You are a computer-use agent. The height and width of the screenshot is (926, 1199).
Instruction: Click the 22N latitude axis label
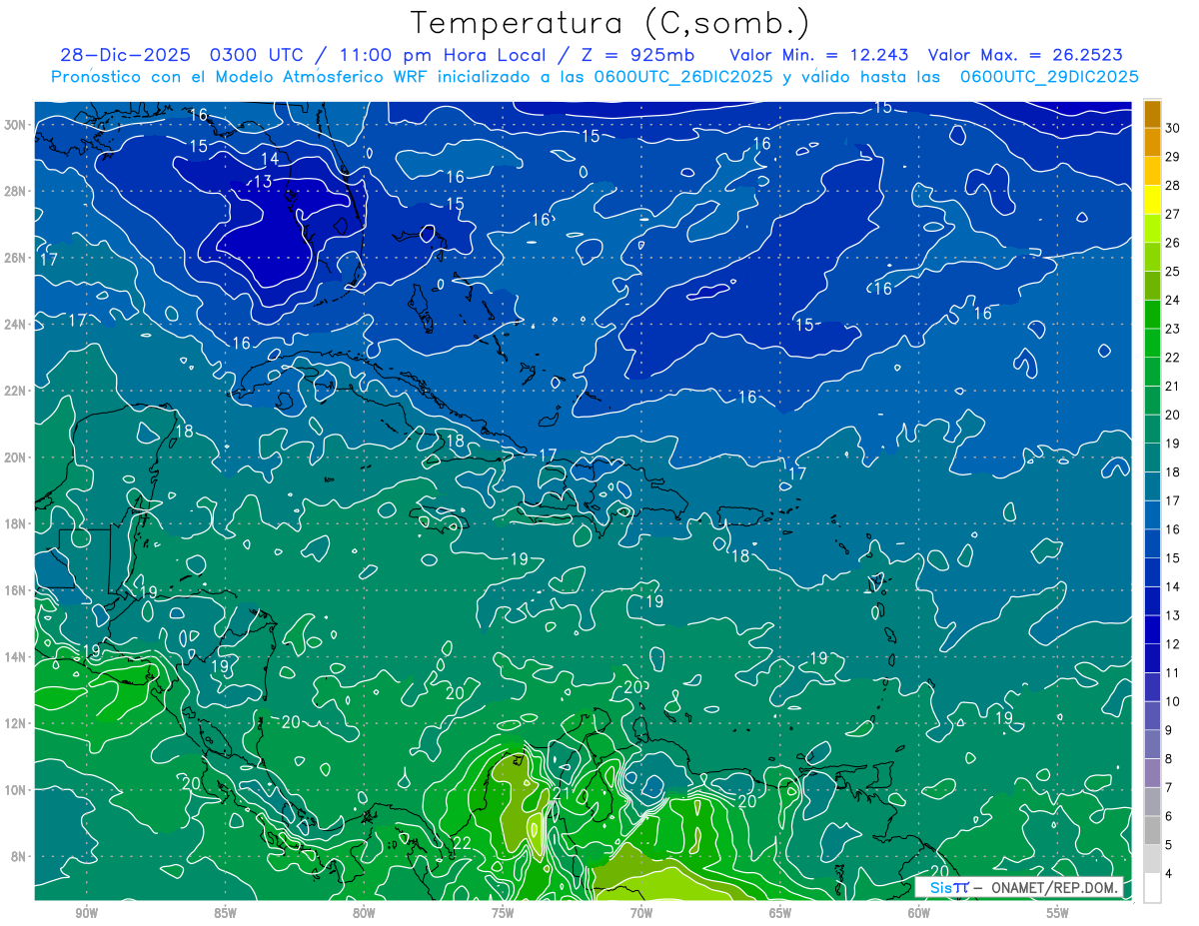point(17,391)
